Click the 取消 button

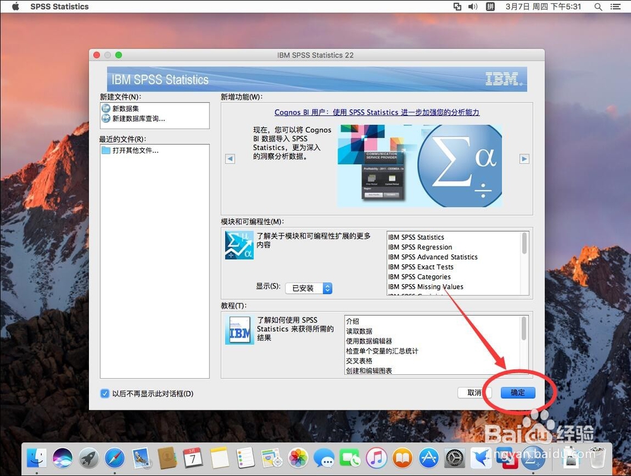pos(475,392)
